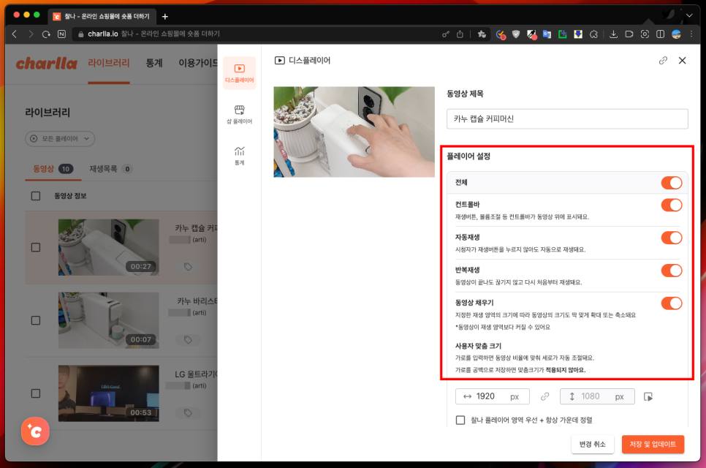
Task: Switch to 라이브러리 nav tab
Action: click(x=108, y=63)
